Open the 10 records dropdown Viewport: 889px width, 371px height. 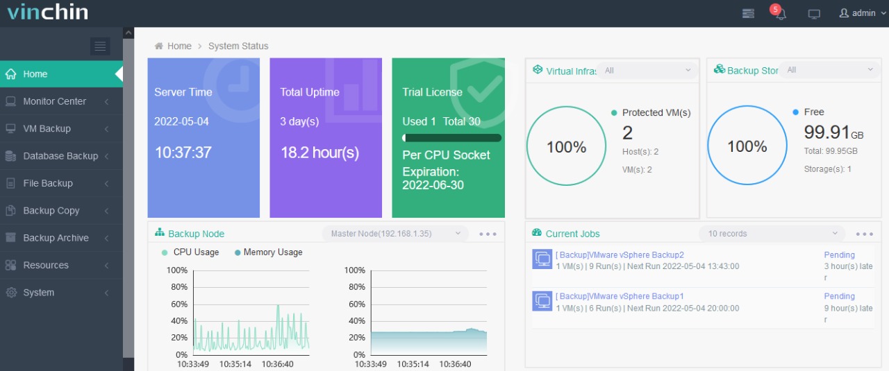772,234
